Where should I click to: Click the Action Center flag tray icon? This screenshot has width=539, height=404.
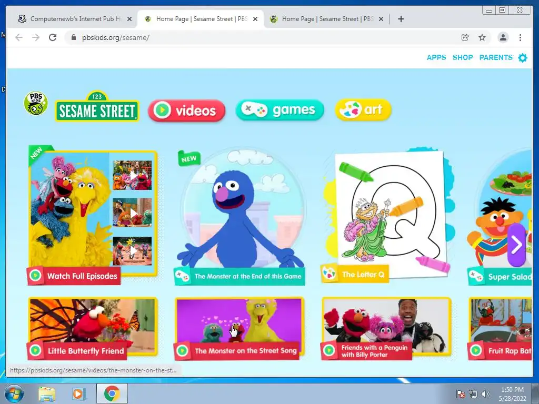(x=460, y=394)
